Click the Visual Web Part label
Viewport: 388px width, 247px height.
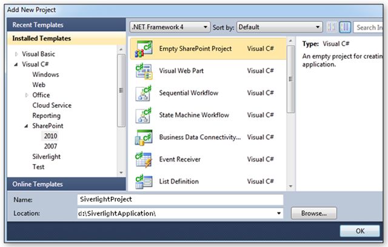(181, 71)
